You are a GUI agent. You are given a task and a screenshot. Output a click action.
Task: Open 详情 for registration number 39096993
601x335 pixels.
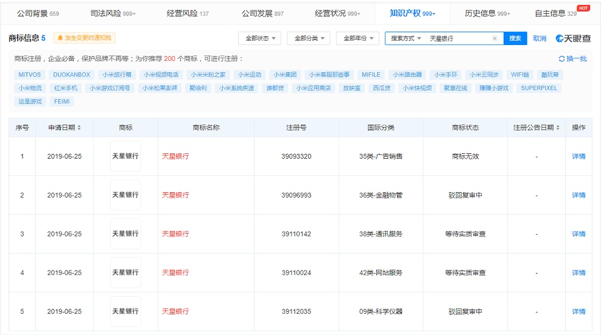pyautogui.click(x=578, y=195)
